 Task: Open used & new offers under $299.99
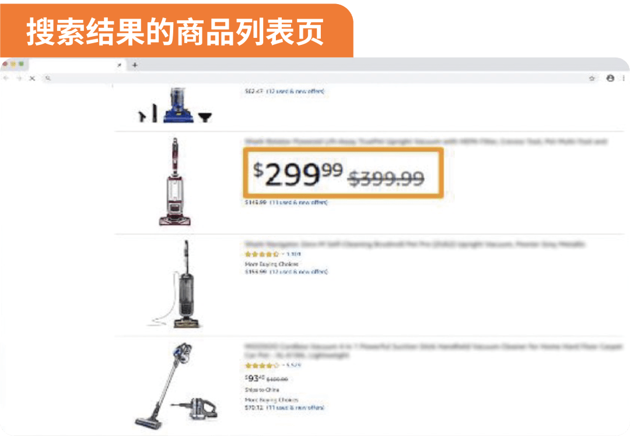pyautogui.click(x=298, y=202)
